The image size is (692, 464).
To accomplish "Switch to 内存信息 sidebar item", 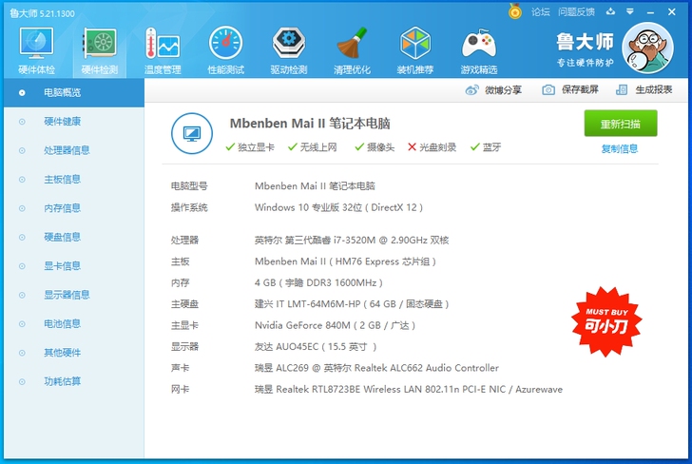I will coord(74,208).
